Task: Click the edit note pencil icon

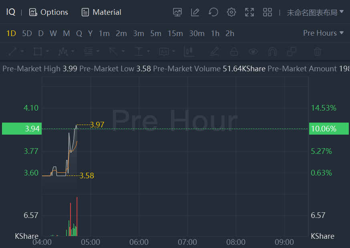Action: coord(195,12)
